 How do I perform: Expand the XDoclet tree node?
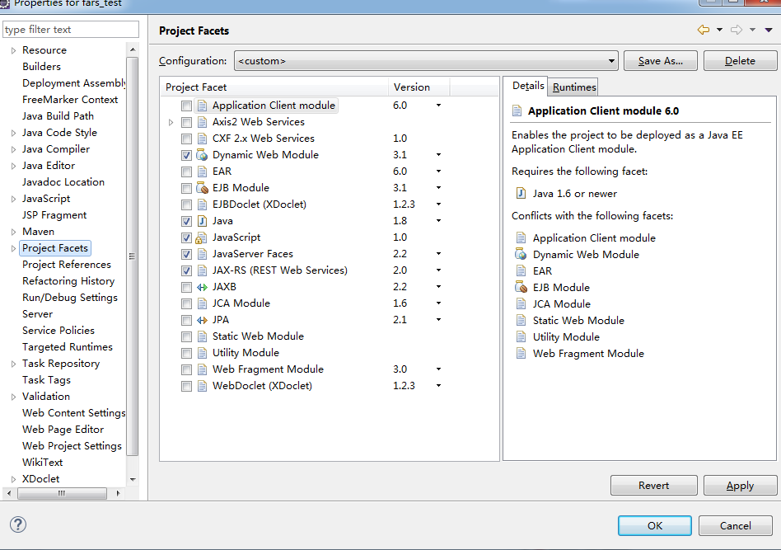[x=13, y=479]
